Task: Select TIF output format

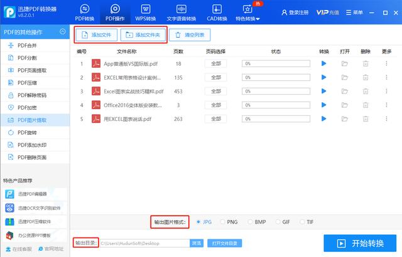Action: [x=307, y=222]
